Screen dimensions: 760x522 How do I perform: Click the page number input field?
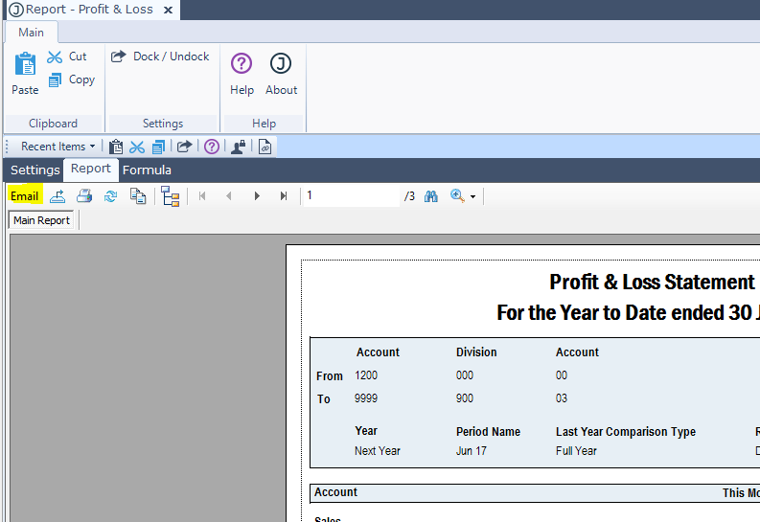[x=350, y=196]
